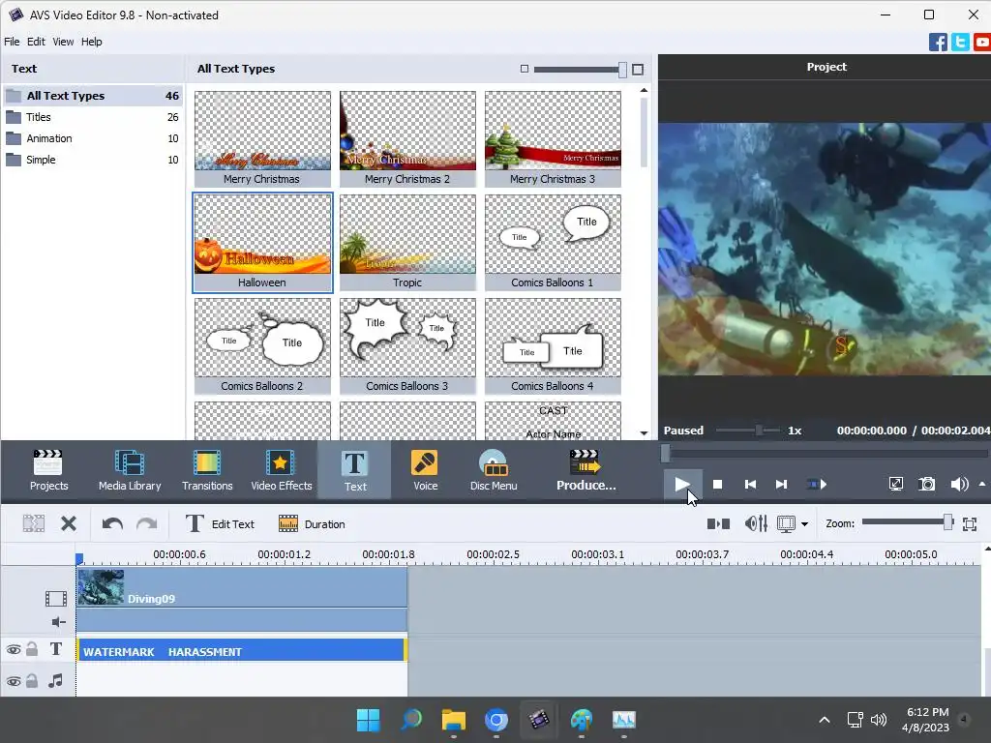The height and width of the screenshot is (743, 991).
Task: Open fullscreen preview icon
Action: point(895,484)
